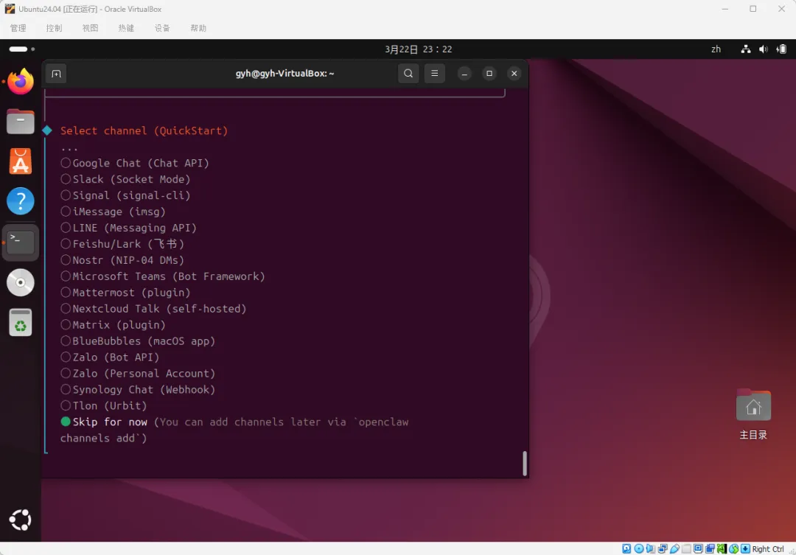
Task: Select the Tlon (Urbit) option
Action: [x=104, y=405]
